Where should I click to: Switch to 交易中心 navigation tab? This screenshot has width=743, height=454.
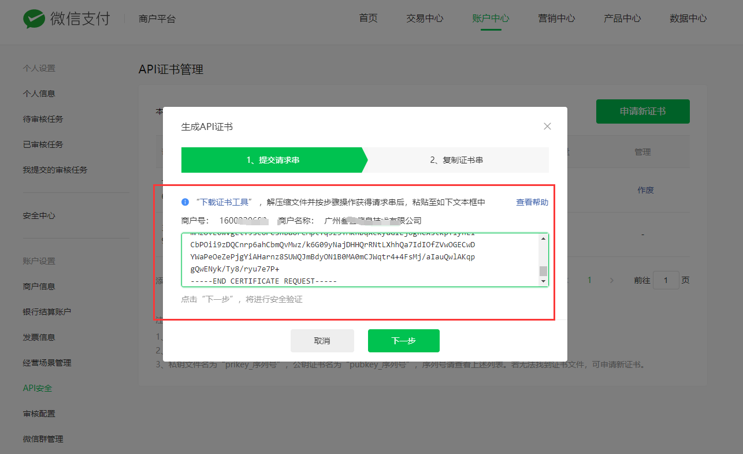pyautogui.click(x=425, y=18)
